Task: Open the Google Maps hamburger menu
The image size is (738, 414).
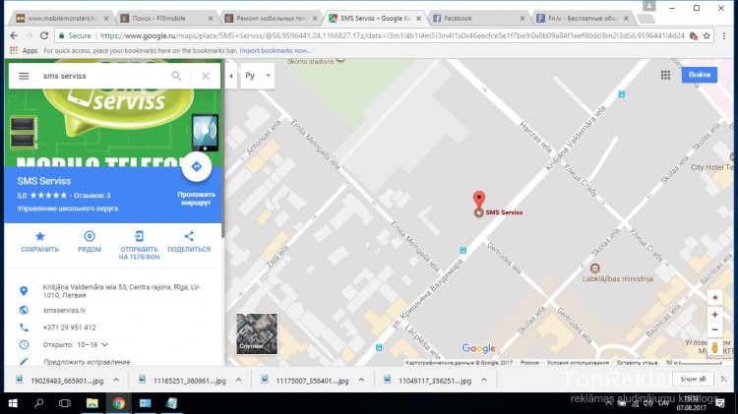Action: 24,76
